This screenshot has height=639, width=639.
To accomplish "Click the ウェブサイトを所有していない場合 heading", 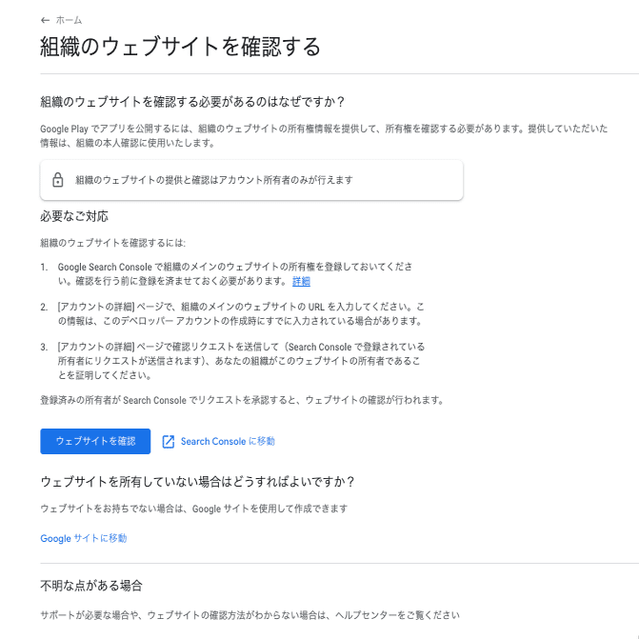I will [197, 481].
